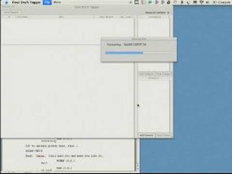Click the dimmed button beside Add Element
Image resolution: width=232 pixels, height=174 pixels.
(x=163, y=135)
